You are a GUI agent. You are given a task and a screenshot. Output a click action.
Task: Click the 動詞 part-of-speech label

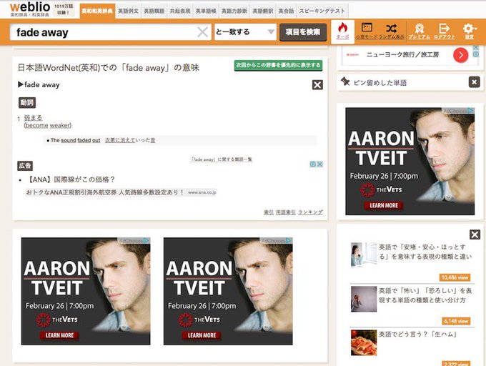(27, 102)
